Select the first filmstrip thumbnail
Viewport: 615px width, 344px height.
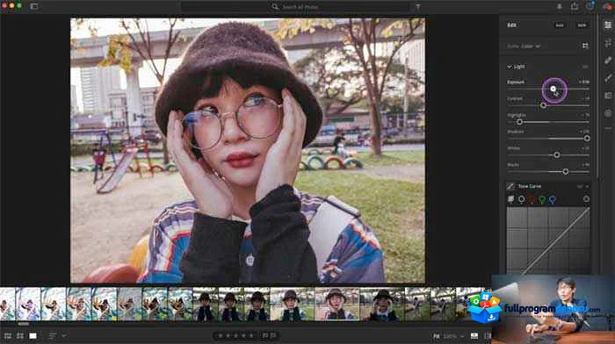pyautogui.click(x=7, y=304)
